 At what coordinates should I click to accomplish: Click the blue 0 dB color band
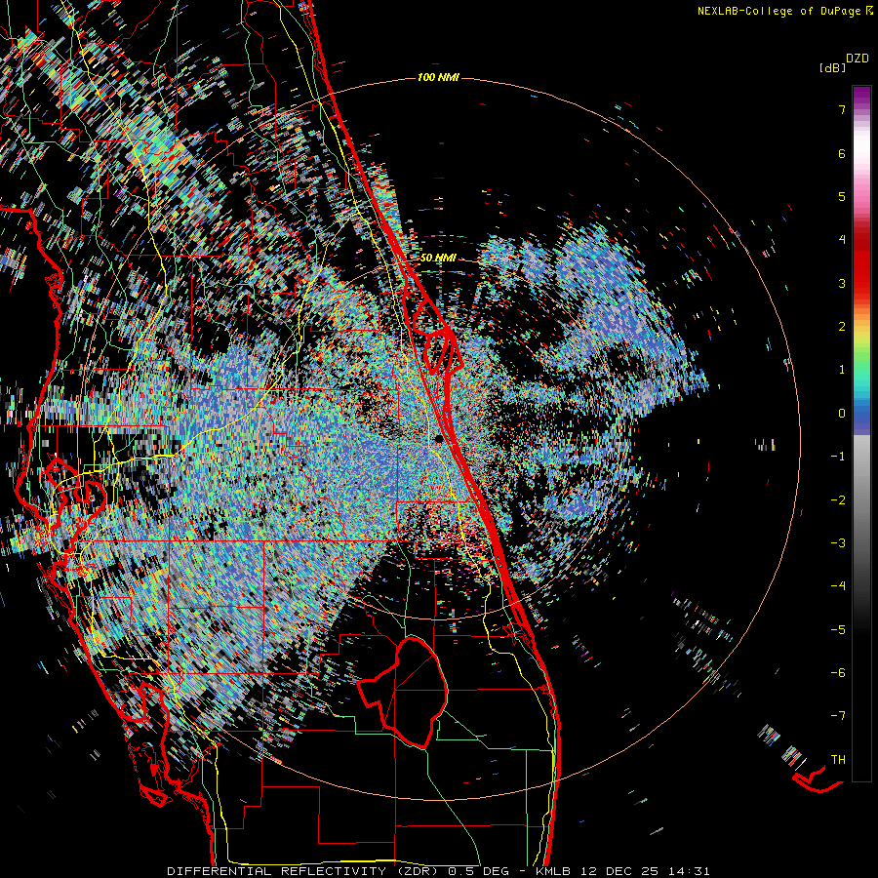click(861, 415)
